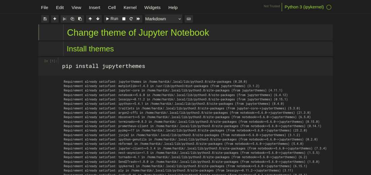
Task: Click the output line mentioning matplotlib>=1.4.3
Action: point(161,86)
